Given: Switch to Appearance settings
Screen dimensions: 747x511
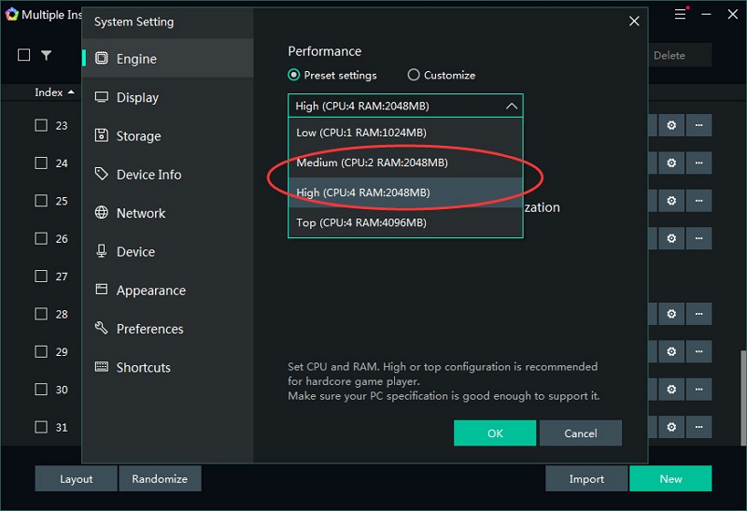Looking at the screenshot, I should tap(168, 291).
